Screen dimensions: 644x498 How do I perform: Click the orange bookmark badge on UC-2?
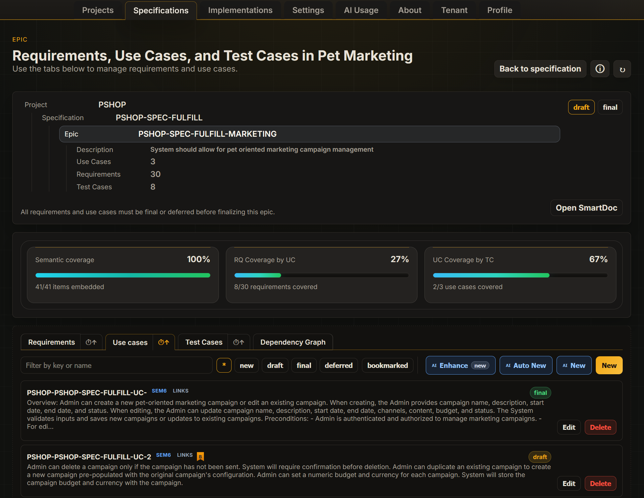pyautogui.click(x=200, y=456)
